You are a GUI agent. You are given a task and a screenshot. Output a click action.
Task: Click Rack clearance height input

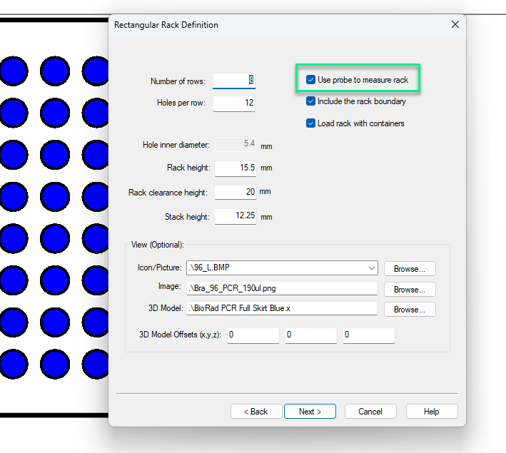(234, 192)
